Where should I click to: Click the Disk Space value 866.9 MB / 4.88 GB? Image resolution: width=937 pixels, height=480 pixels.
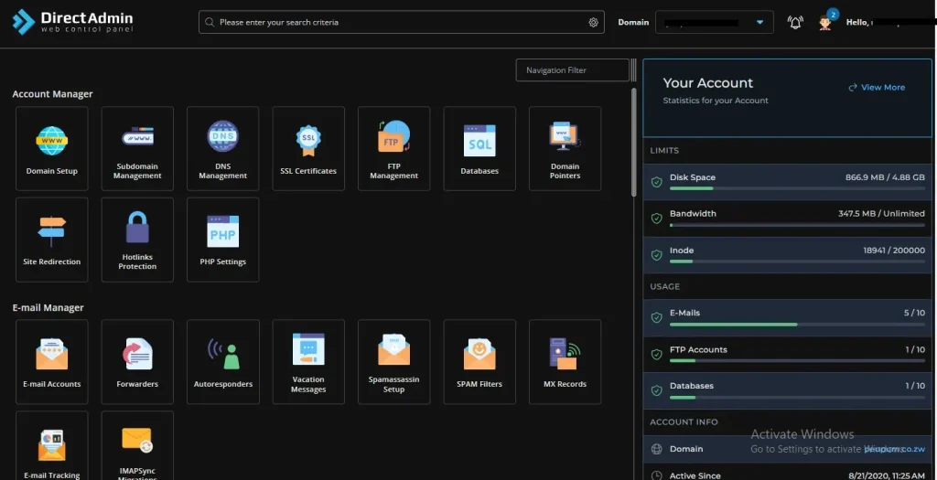[885, 177]
